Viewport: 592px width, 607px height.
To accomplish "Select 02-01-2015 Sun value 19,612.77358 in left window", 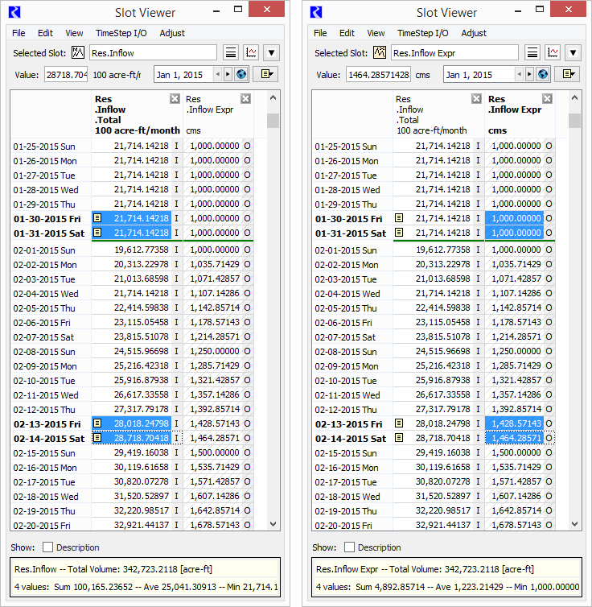I will pos(132,250).
